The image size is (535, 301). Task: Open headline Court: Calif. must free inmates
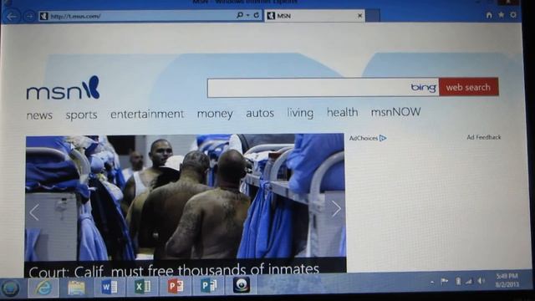(x=174, y=270)
